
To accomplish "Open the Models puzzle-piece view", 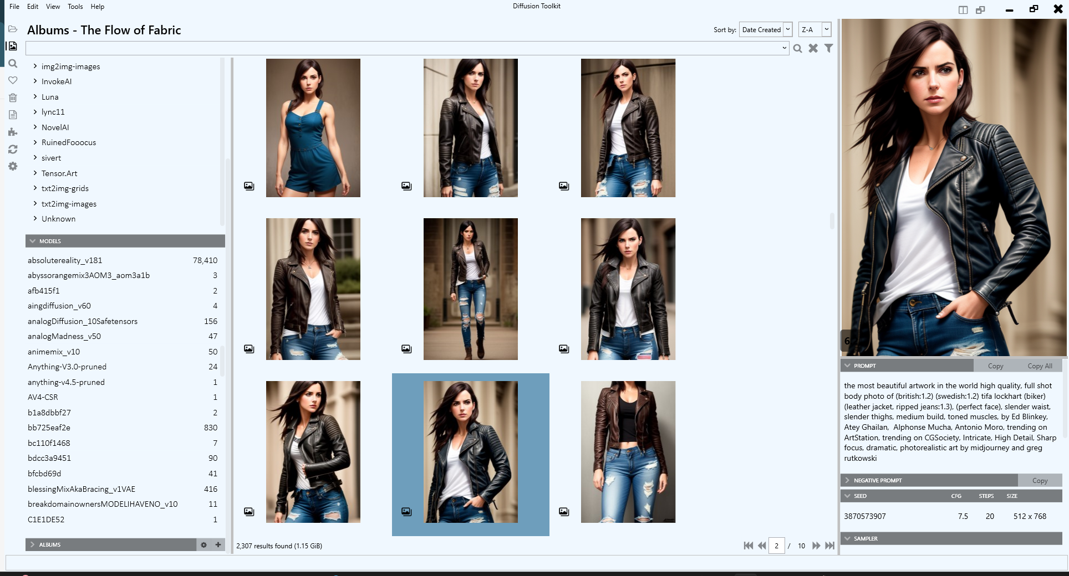I will (13, 132).
